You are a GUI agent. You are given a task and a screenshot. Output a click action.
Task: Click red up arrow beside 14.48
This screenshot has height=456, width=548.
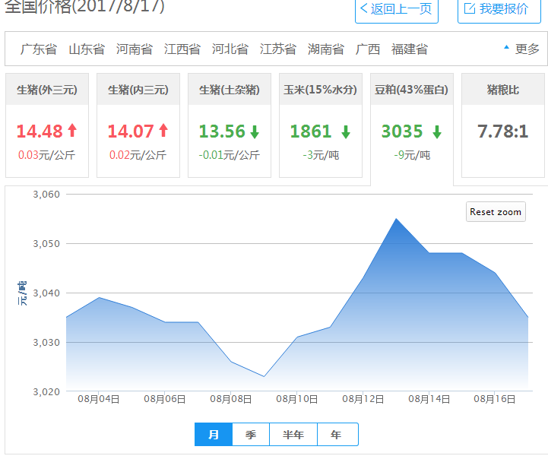[72, 130]
